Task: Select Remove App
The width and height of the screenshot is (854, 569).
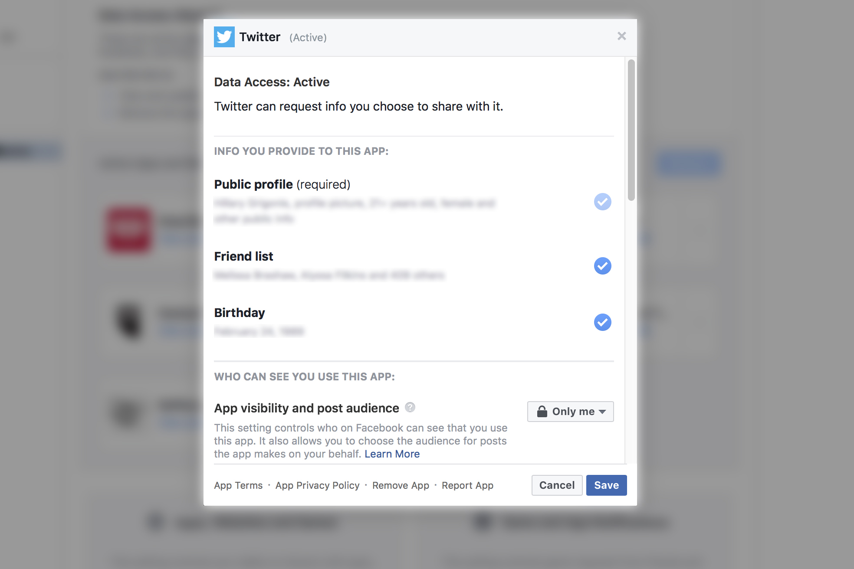Action: point(401,485)
